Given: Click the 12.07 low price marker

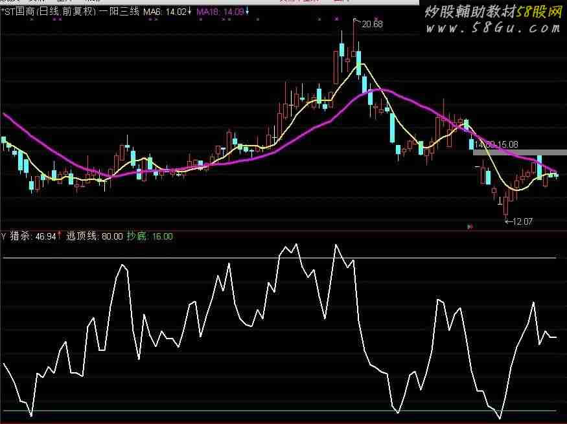Looking at the screenshot, I should [521, 222].
